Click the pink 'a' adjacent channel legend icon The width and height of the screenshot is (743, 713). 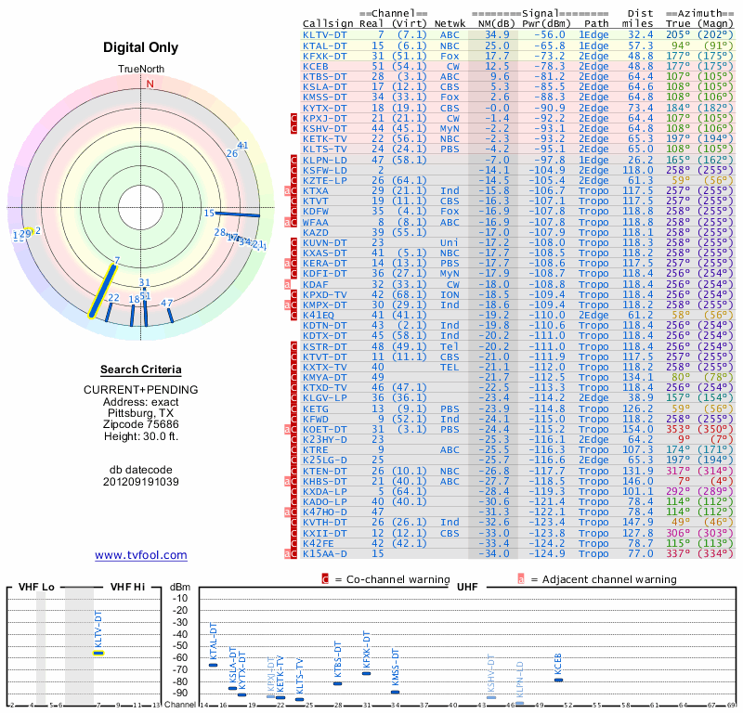click(521, 579)
